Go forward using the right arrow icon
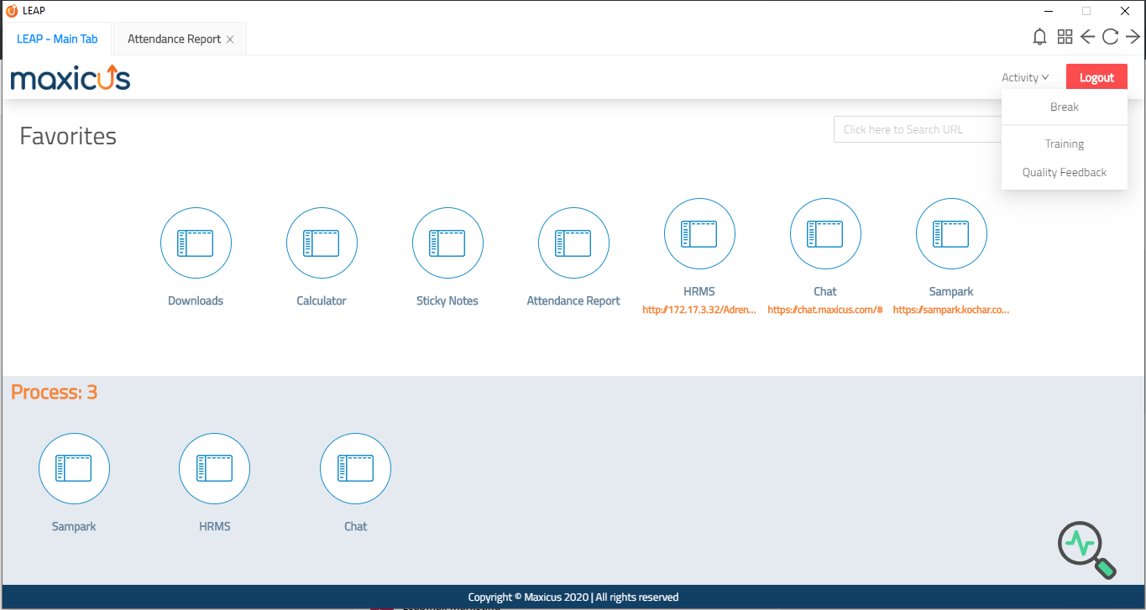The image size is (1146, 610). pos(1133,37)
